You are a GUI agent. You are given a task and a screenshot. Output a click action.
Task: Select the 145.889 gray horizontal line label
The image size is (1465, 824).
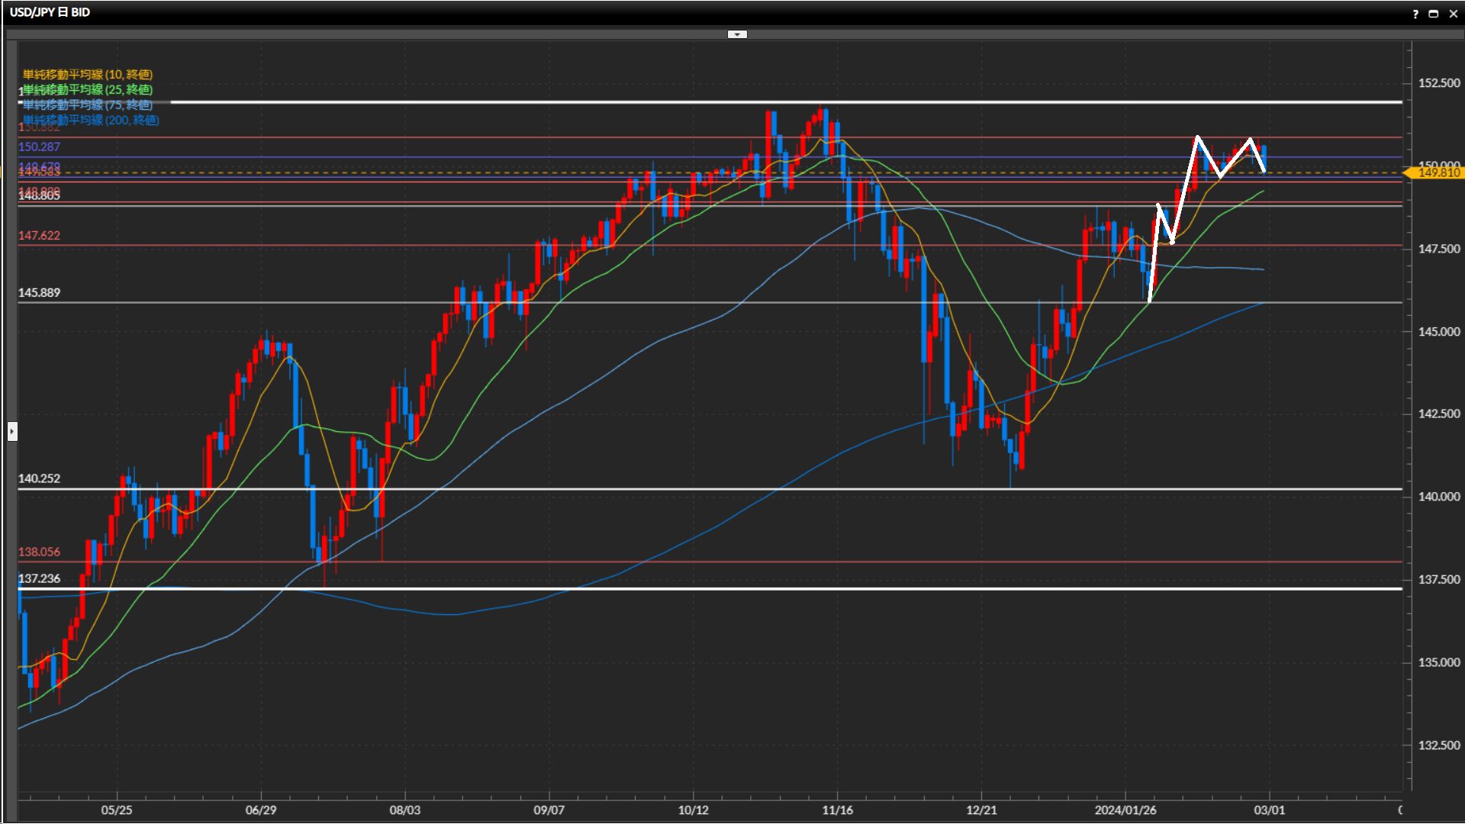tap(39, 292)
